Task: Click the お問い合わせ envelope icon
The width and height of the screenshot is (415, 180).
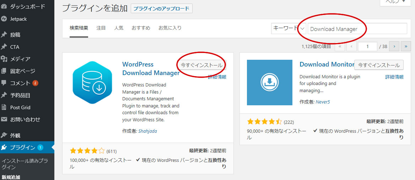Action: (4, 119)
